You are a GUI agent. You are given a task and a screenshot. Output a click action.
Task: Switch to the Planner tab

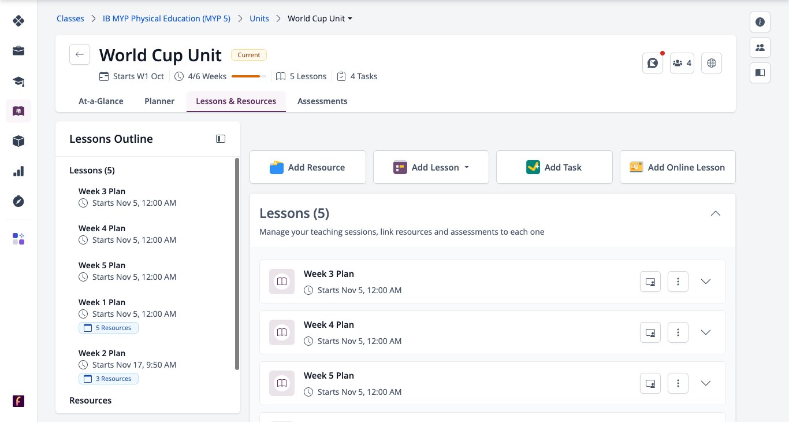(159, 101)
